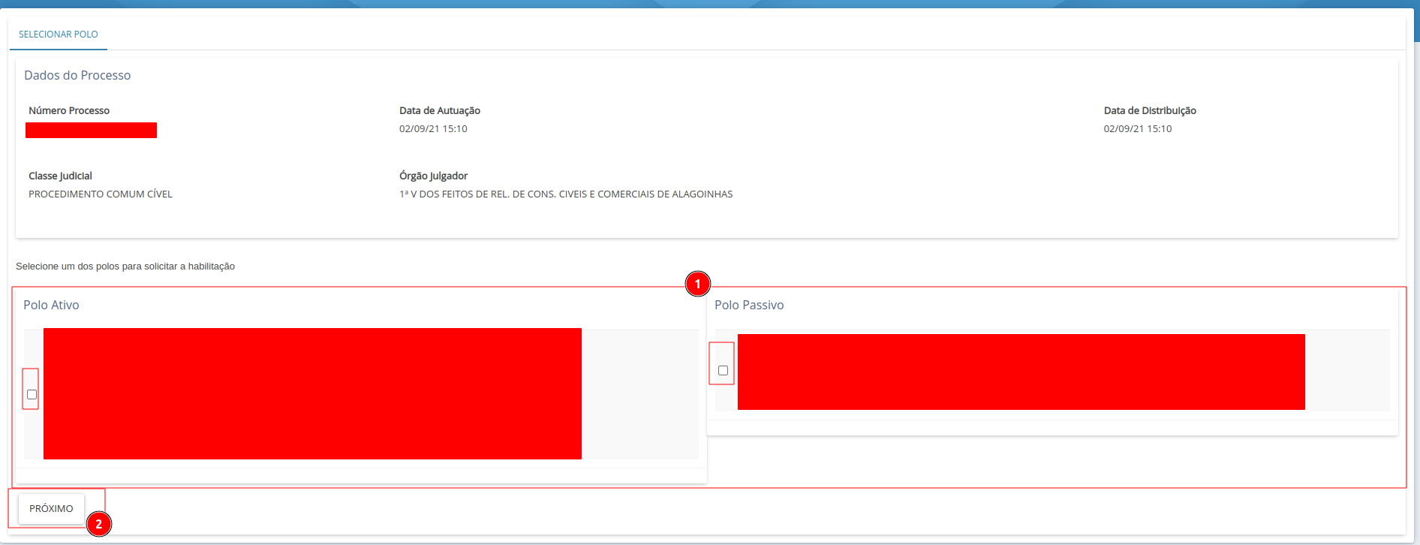Select the Órgão Julgador value text
Image resolution: width=1420 pixels, height=545 pixels.
[566, 194]
